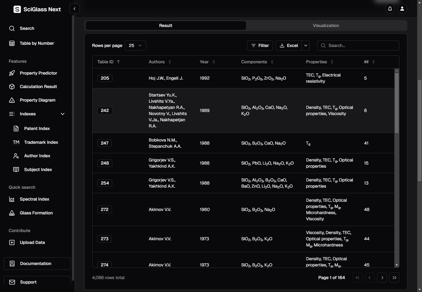
Task: Click the Filter button
Action: click(x=260, y=46)
